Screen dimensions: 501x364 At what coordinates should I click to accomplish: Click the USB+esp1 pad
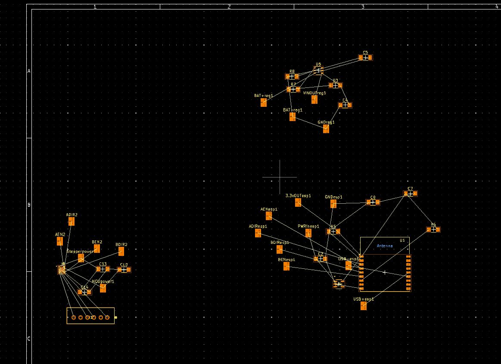click(363, 306)
